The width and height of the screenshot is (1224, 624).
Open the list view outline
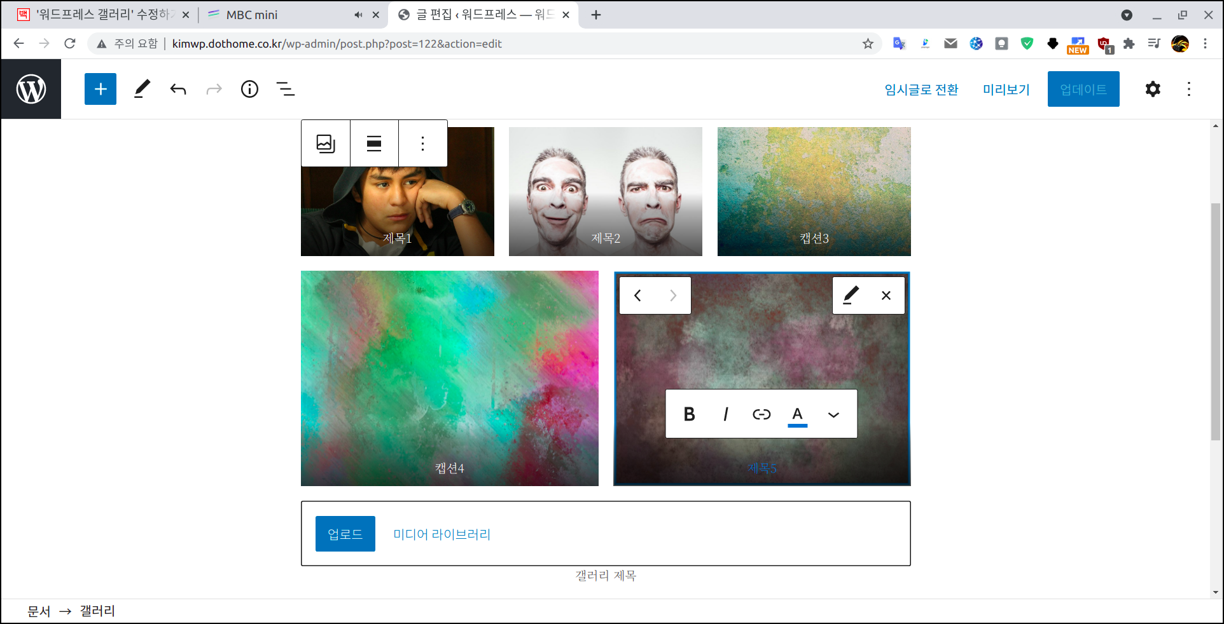point(286,89)
